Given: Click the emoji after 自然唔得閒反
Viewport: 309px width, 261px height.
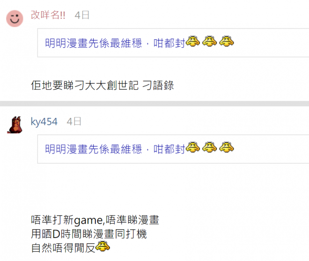Looking at the screenshot, I should coord(103,246).
